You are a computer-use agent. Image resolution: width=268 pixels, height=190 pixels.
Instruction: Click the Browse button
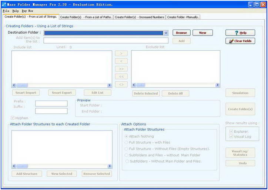point(181,33)
